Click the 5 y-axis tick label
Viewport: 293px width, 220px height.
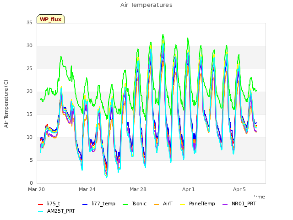point(31,160)
